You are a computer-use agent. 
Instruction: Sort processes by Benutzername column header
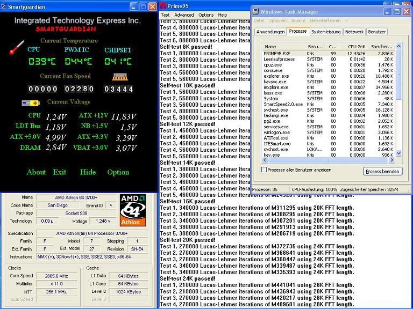pos(315,47)
